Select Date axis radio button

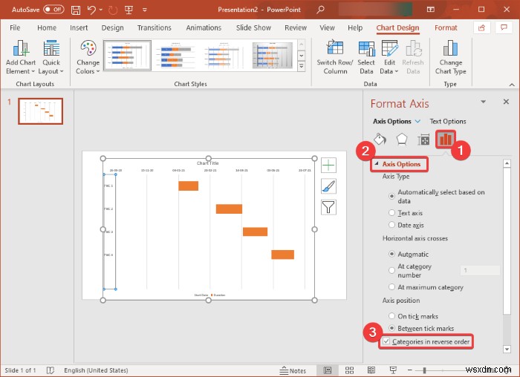point(391,225)
